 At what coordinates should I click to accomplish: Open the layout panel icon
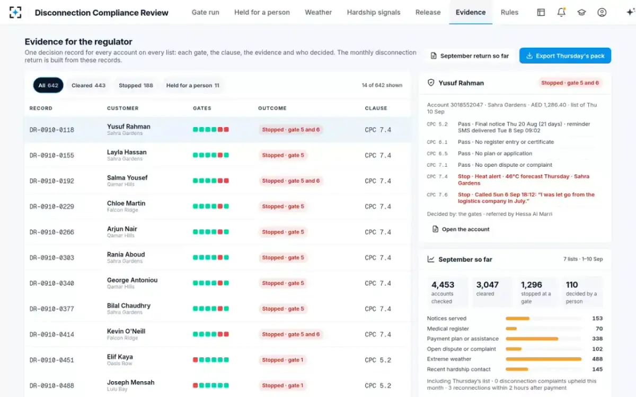click(541, 12)
